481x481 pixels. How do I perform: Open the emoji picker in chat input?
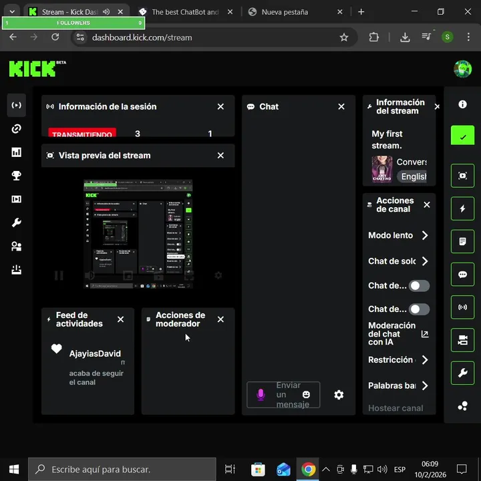point(306,395)
